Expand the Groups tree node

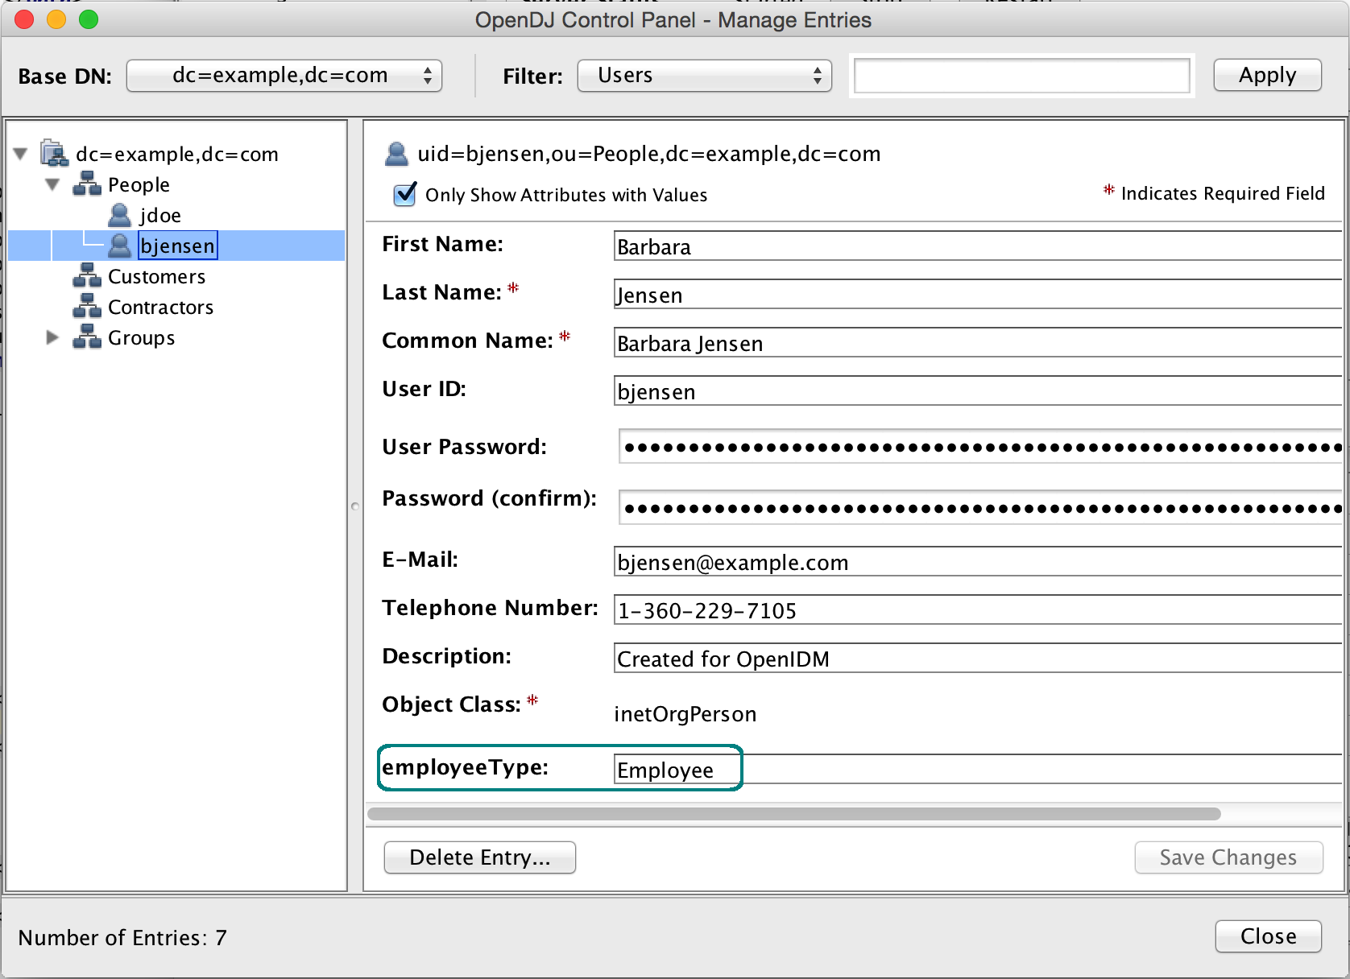(x=52, y=337)
